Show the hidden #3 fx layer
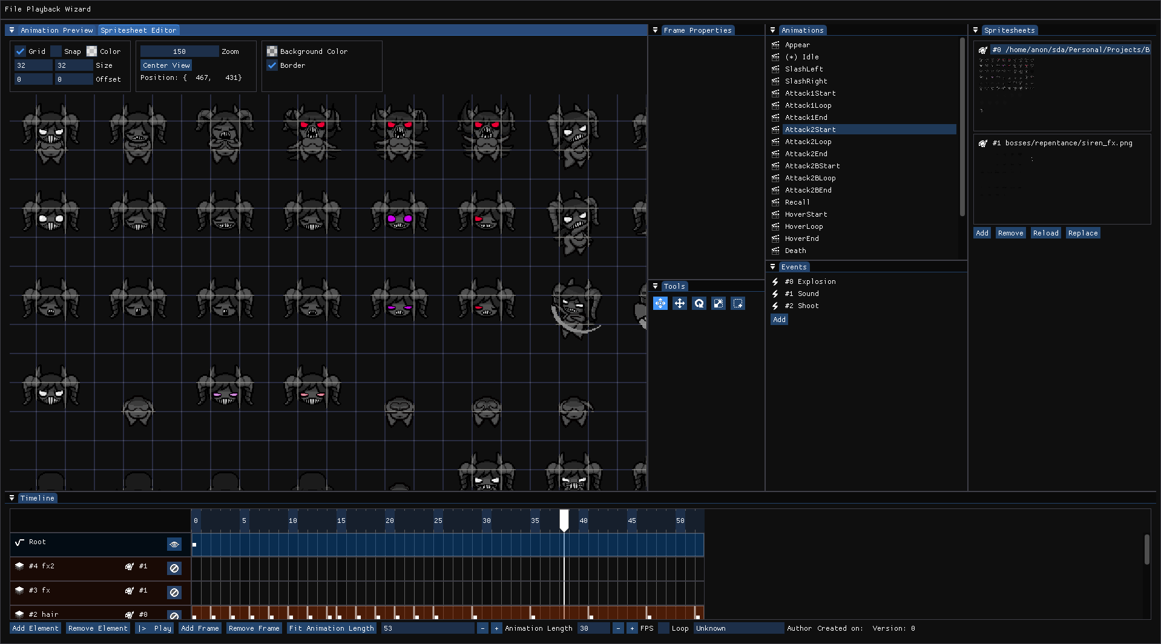This screenshot has width=1161, height=644. 174,593
